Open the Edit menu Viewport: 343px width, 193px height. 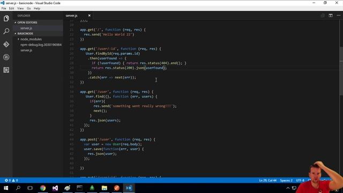(x=11, y=9)
